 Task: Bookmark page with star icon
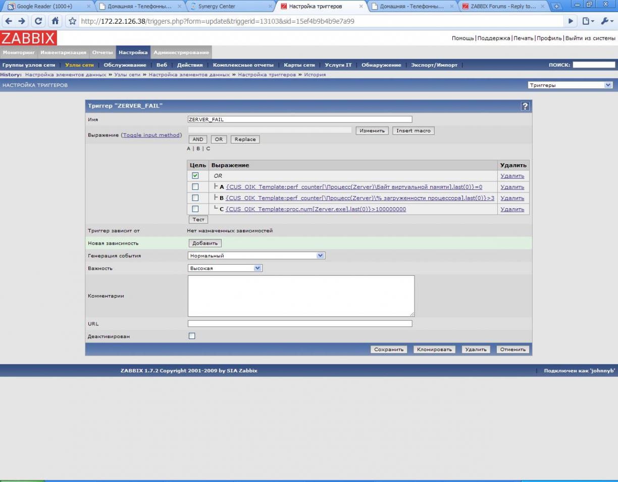click(x=73, y=21)
